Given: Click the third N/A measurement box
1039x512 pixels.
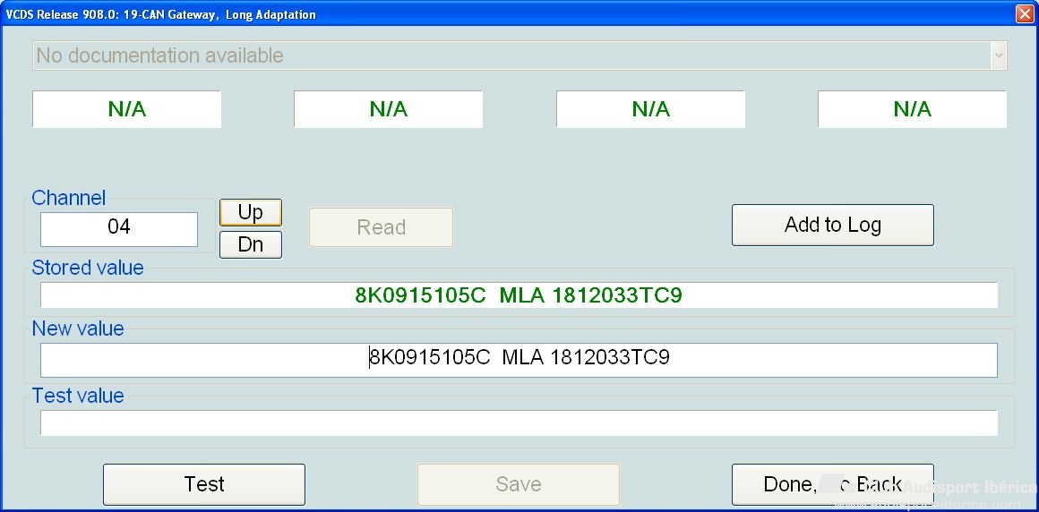Looking at the screenshot, I should tap(650, 109).
